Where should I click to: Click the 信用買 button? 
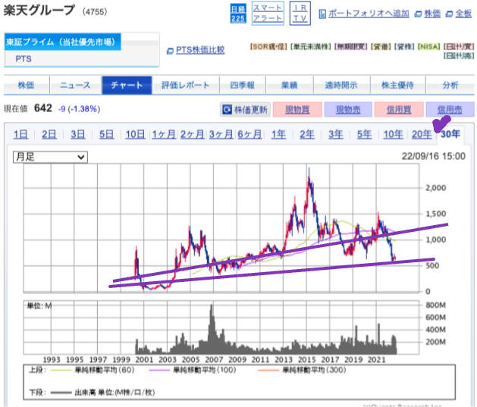(x=399, y=109)
